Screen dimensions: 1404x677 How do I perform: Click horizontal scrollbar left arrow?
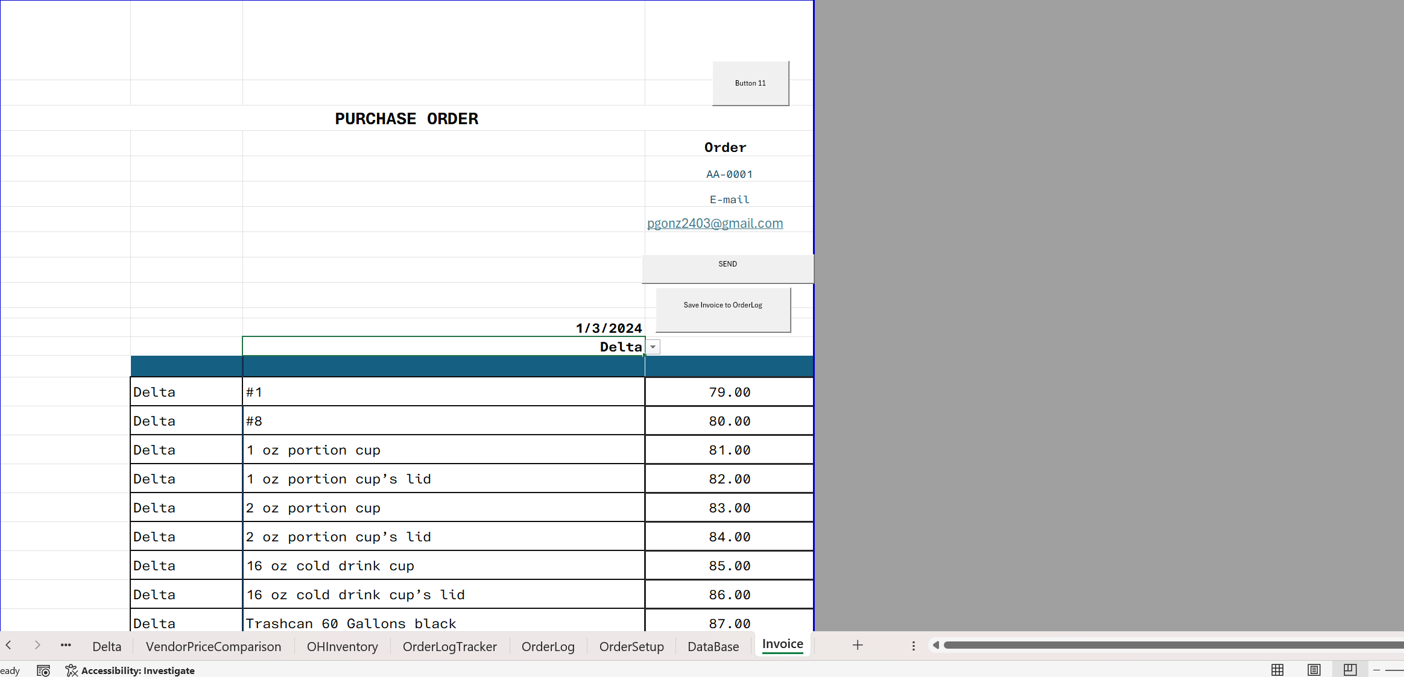point(935,645)
